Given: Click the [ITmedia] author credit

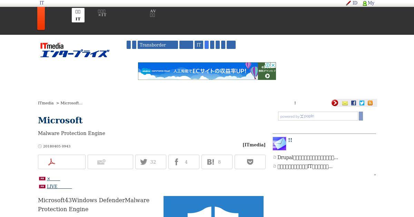Looking at the screenshot, I should click(x=254, y=145).
